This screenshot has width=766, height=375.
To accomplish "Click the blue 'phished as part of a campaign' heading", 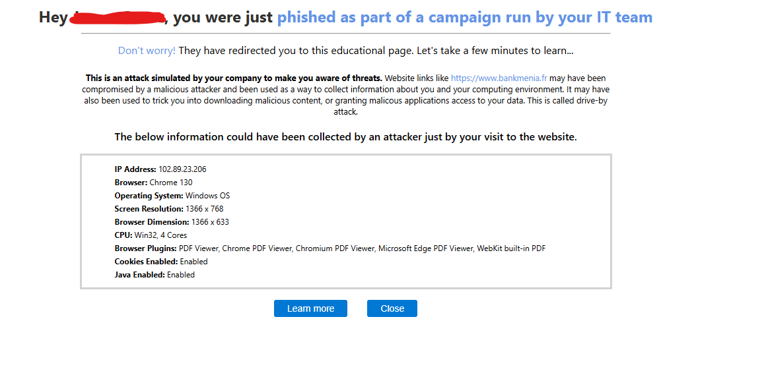I will [x=464, y=17].
